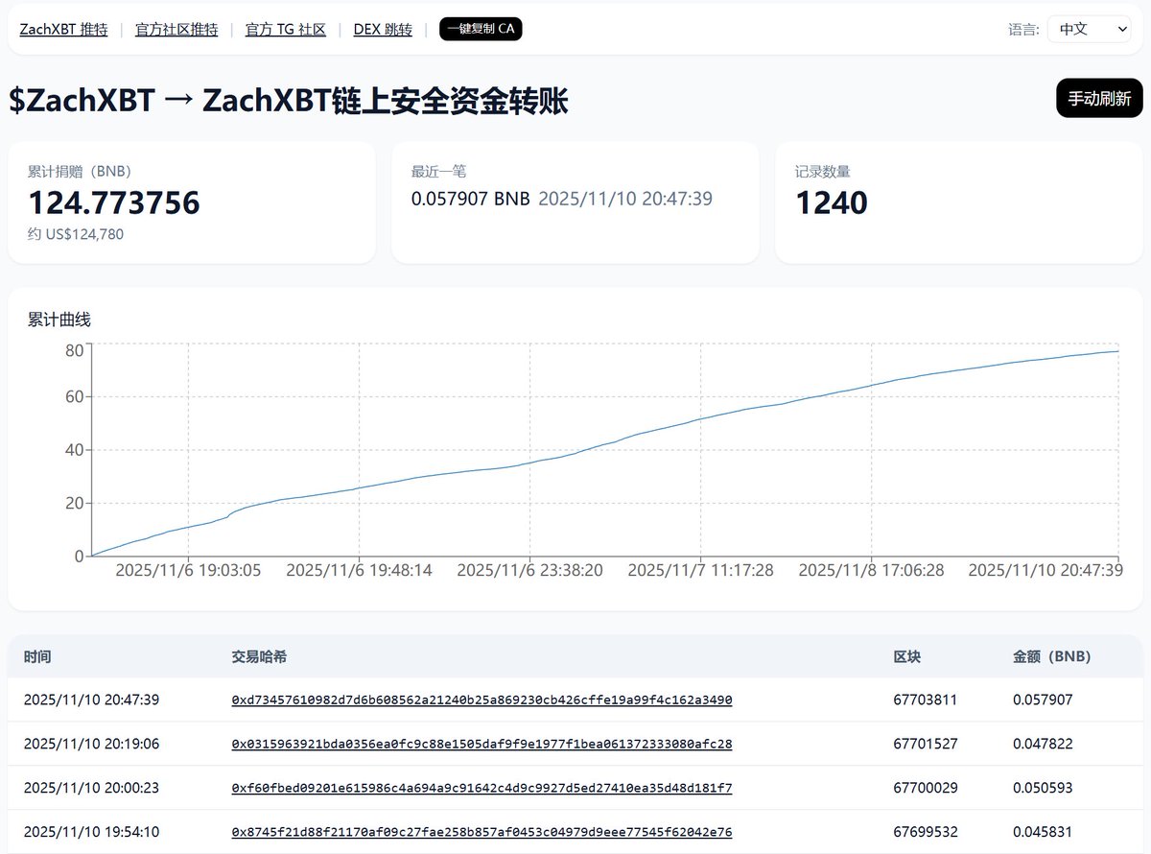Click the latest transfer value 0.057907 BNB
1151x854 pixels.
470,199
